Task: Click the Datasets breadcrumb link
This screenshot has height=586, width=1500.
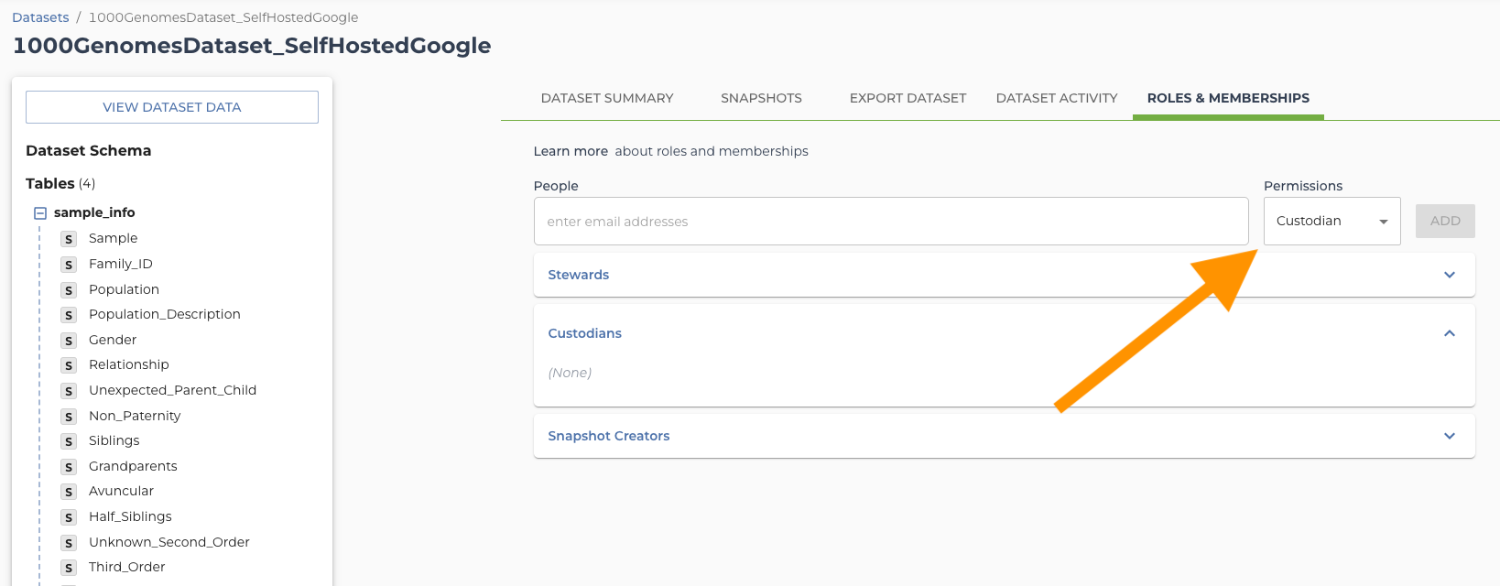Action: (x=40, y=17)
